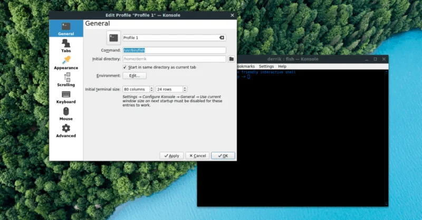Click the Konsole terminal vertical scrollbar
The height and width of the screenshot is (220, 422).
coord(387,138)
